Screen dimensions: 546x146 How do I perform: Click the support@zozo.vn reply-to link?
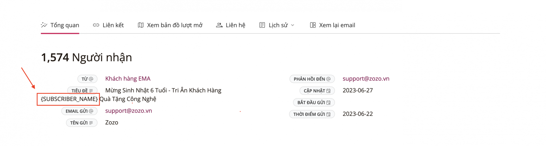pos(366,79)
